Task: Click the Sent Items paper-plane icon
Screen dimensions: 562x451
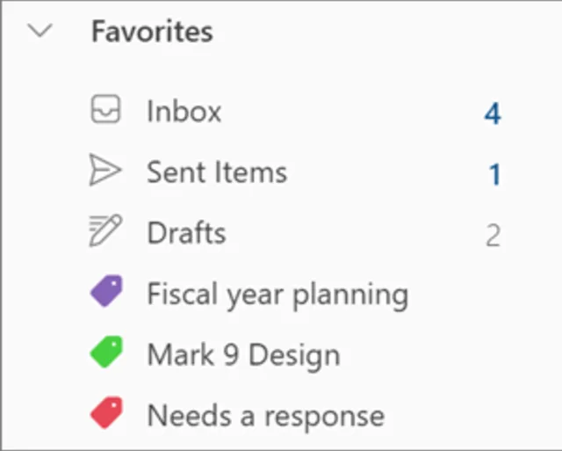Action: [105, 171]
